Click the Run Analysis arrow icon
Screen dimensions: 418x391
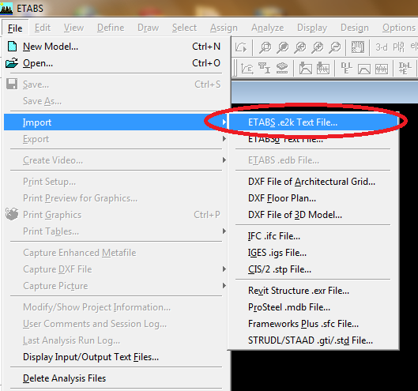click(x=241, y=47)
